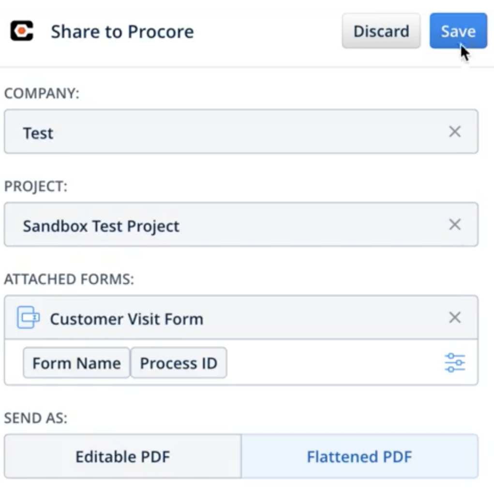This screenshot has width=494, height=495.
Task: Click the SEND AS label
Action: coord(35,418)
